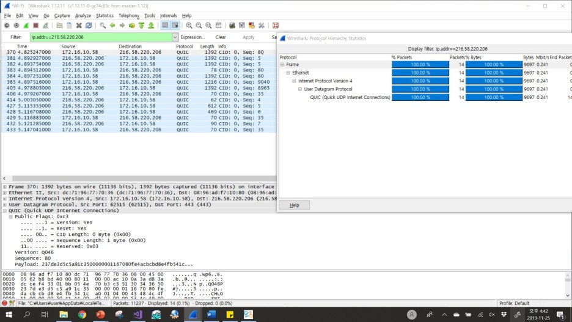Click the Expression... filter button
Screen dimensions: 572x322
(193, 37)
